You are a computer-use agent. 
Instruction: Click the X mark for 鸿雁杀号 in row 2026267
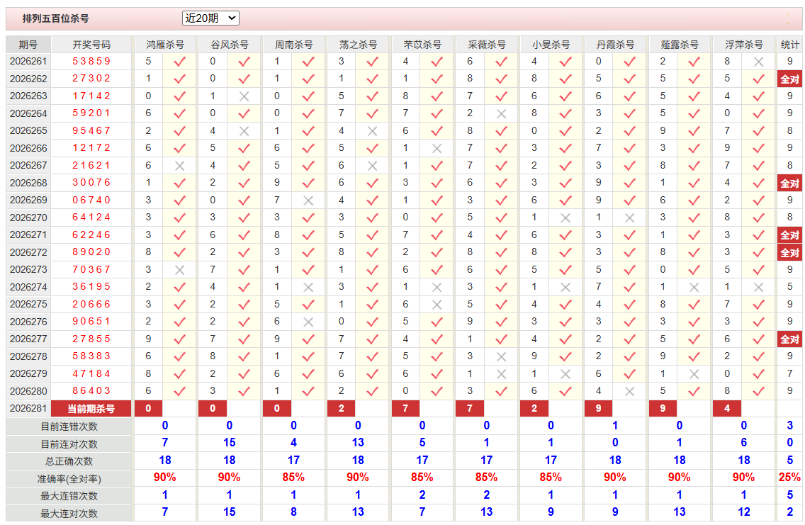[179, 166]
